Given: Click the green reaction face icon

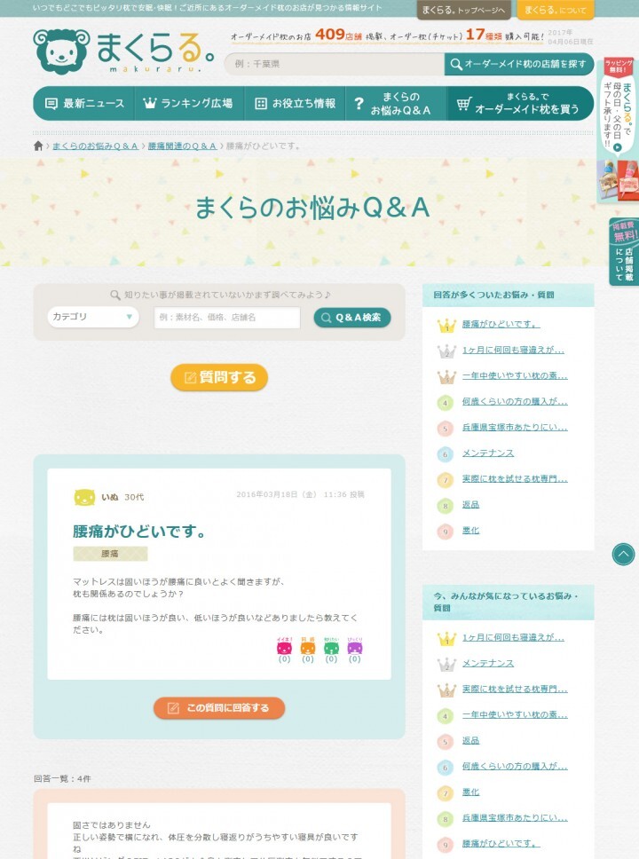Looking at the screenshot, I should point(332,648).
